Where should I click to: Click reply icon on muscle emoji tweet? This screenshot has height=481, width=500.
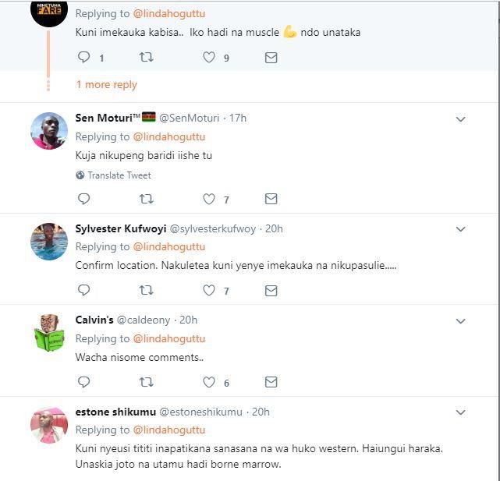point(84,57)
